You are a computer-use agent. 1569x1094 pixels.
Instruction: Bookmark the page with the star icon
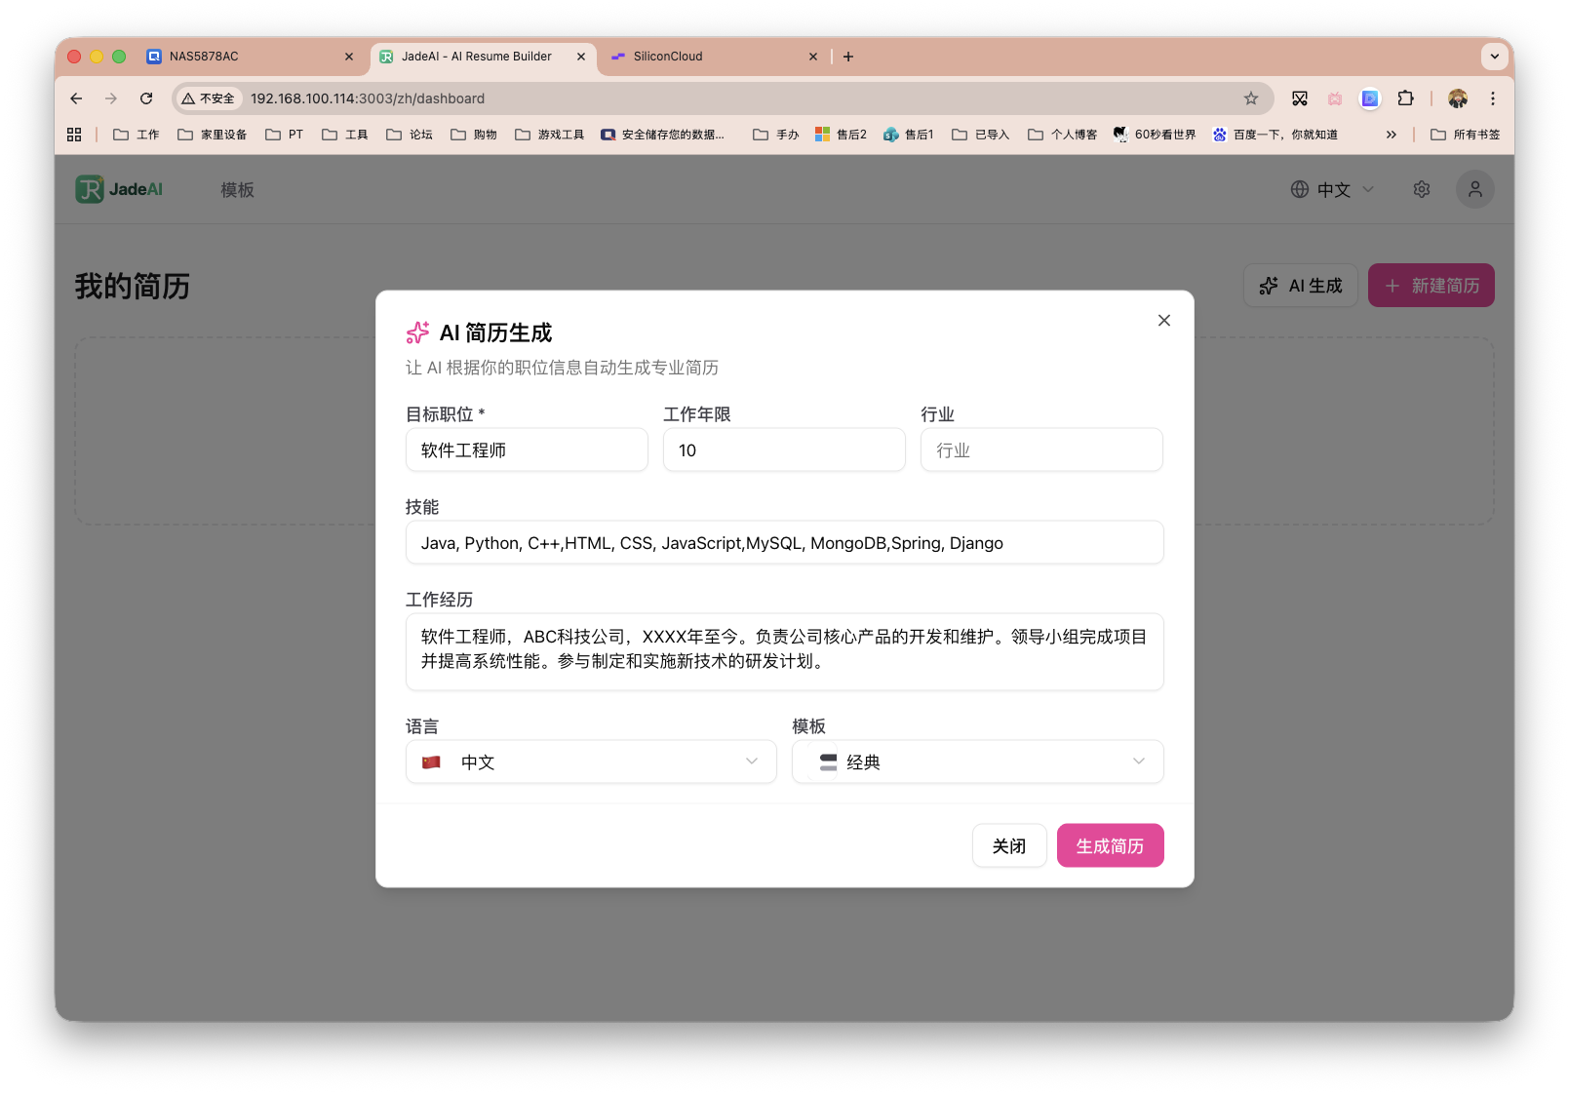click(x=1251, y=98)
